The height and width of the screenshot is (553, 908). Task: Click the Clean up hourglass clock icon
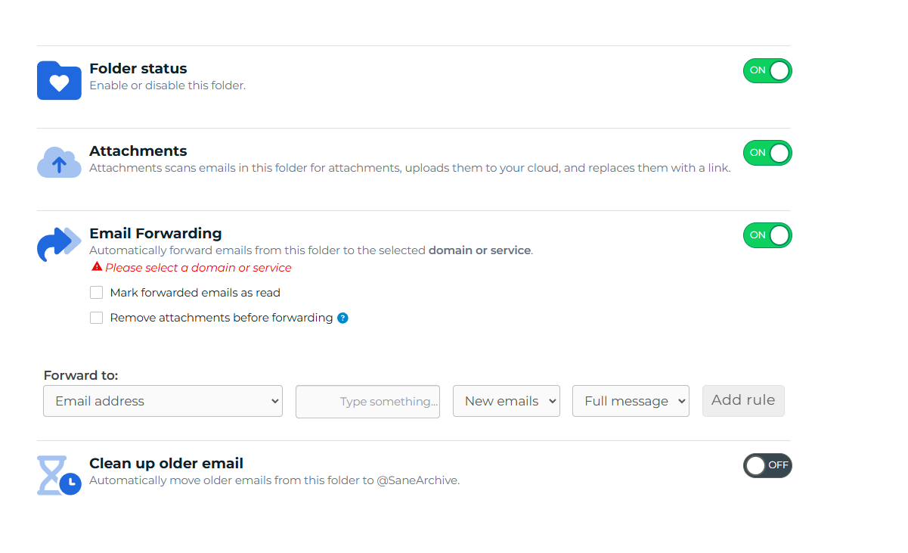[x=59, y=475]
